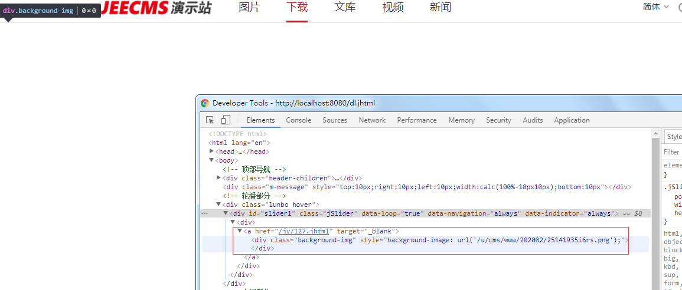
Task: Open the 简体 language dropdown
Action: coord(656,7)
